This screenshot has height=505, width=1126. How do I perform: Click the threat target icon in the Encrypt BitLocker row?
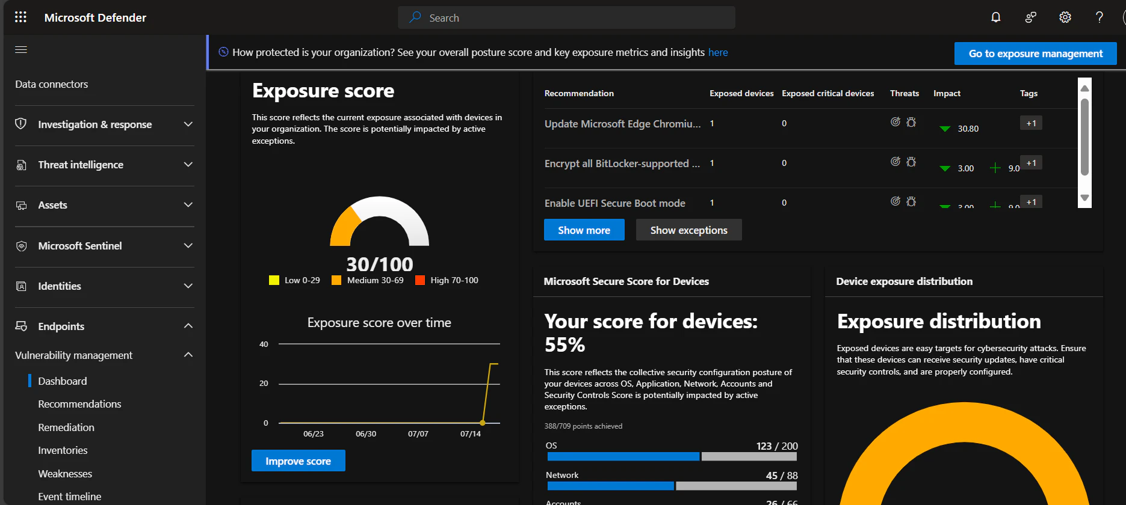(896, 162)
